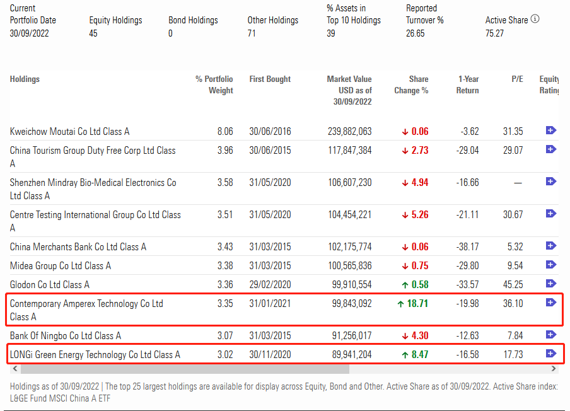The width and height of the screenshot is (570, 411).
Task: Click the blue arrow icon for Kweichow Moutai
Action: coord(550,130)
